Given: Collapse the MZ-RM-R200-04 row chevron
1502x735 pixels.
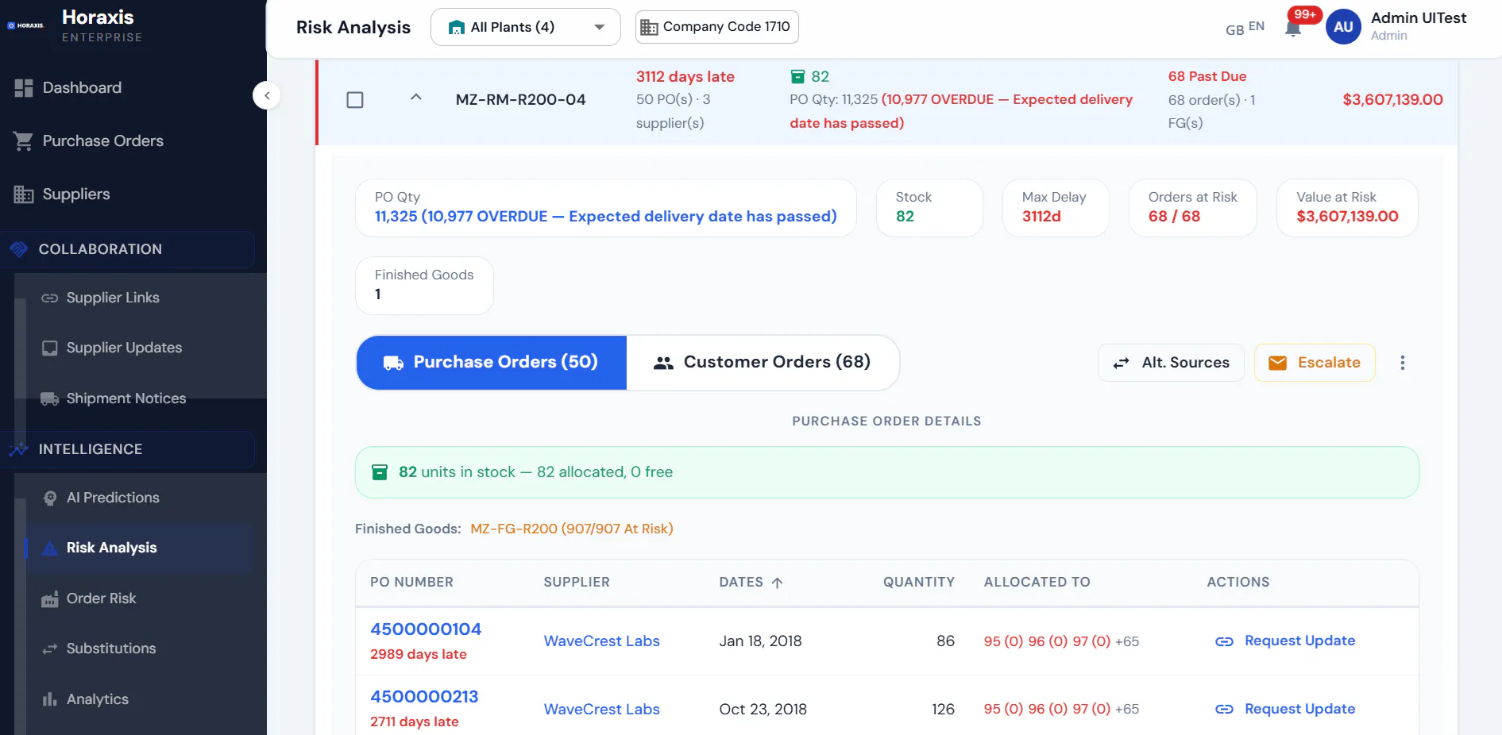Looking at the screenshot, I should click(415, 97).
